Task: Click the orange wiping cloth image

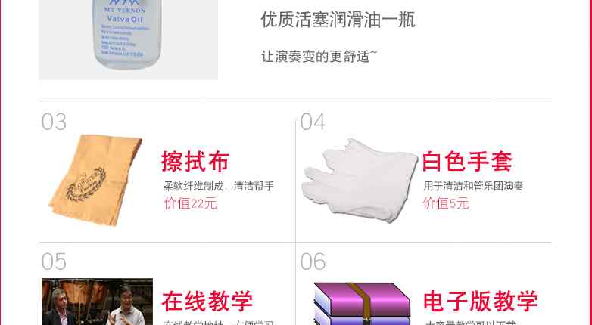Action: 95,180
